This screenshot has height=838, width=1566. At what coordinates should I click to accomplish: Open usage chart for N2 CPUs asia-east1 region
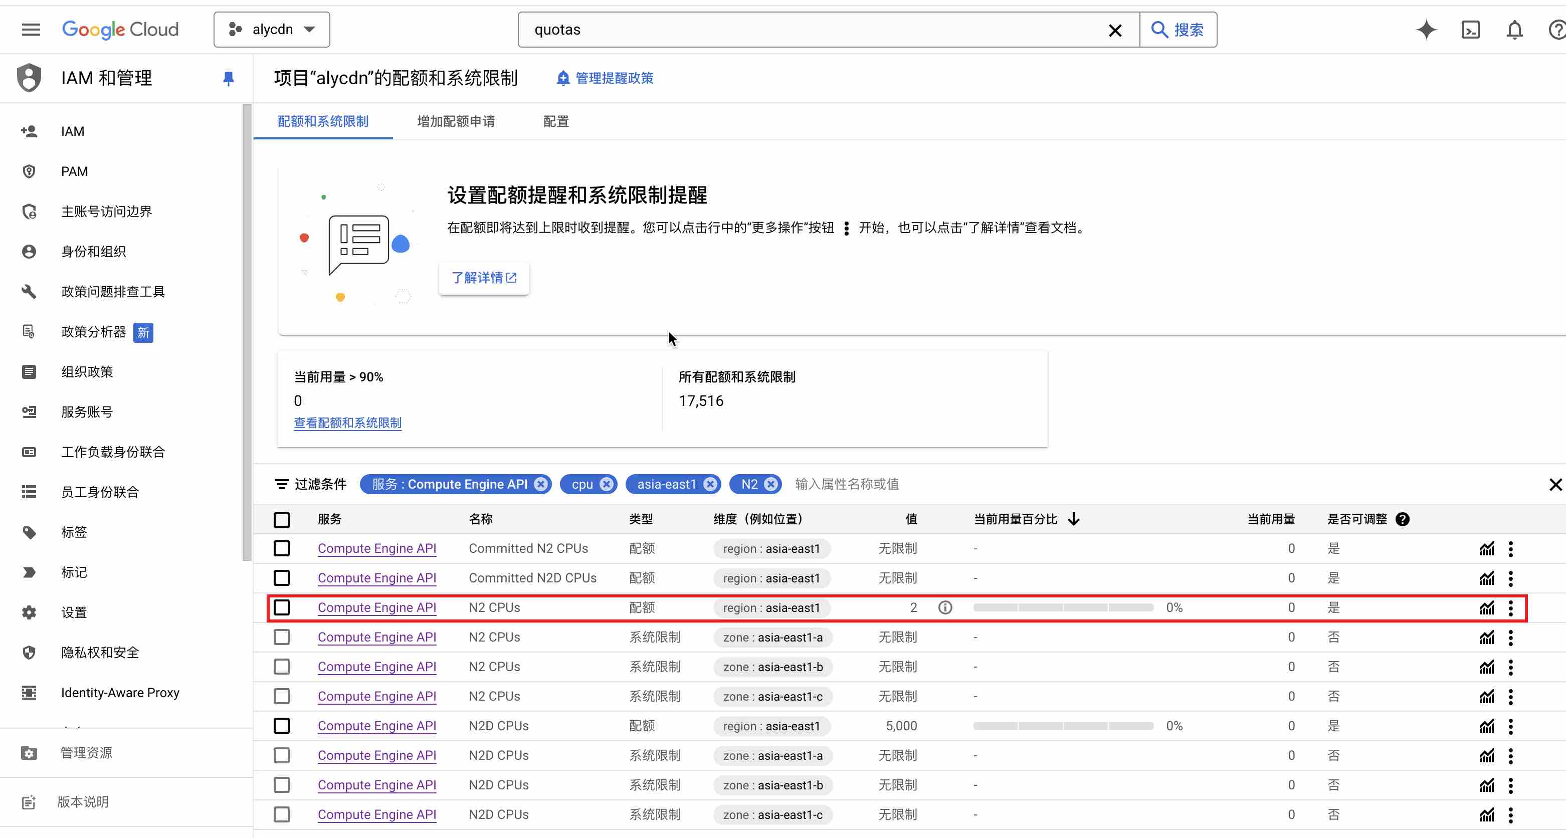(x=1486, y=607)
